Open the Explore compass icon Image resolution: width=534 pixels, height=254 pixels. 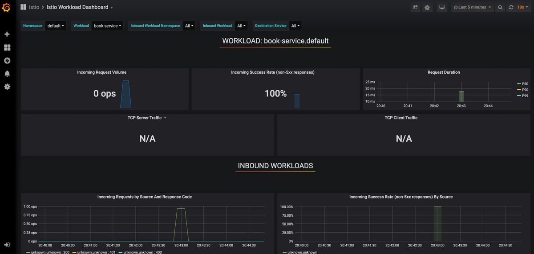pyautogui.click(x=7, y=60)
